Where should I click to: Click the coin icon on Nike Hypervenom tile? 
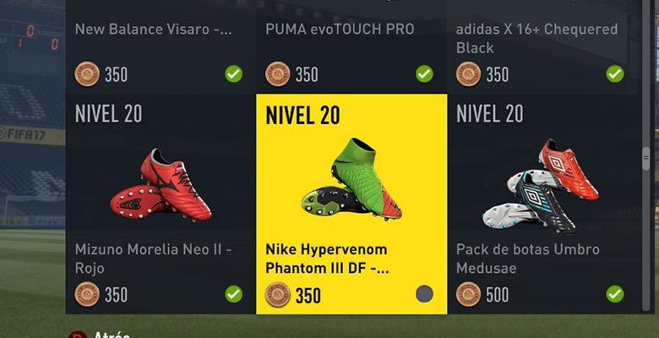(277, 295)
